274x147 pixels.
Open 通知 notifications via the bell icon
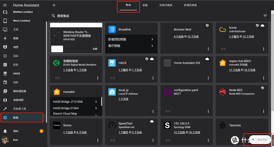5,131
